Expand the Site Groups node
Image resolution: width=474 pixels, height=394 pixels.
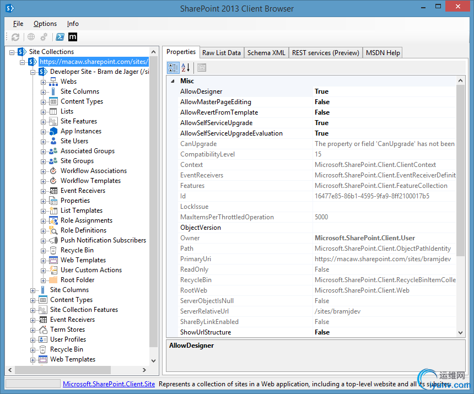tap(43, 161)
